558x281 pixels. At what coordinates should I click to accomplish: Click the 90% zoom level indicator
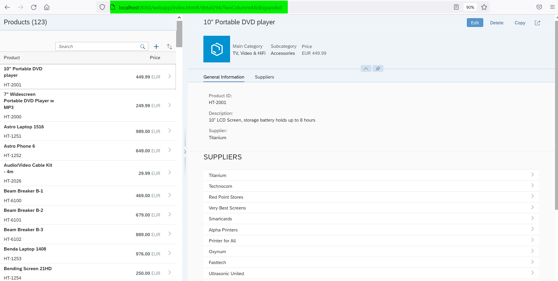[470, 7]
